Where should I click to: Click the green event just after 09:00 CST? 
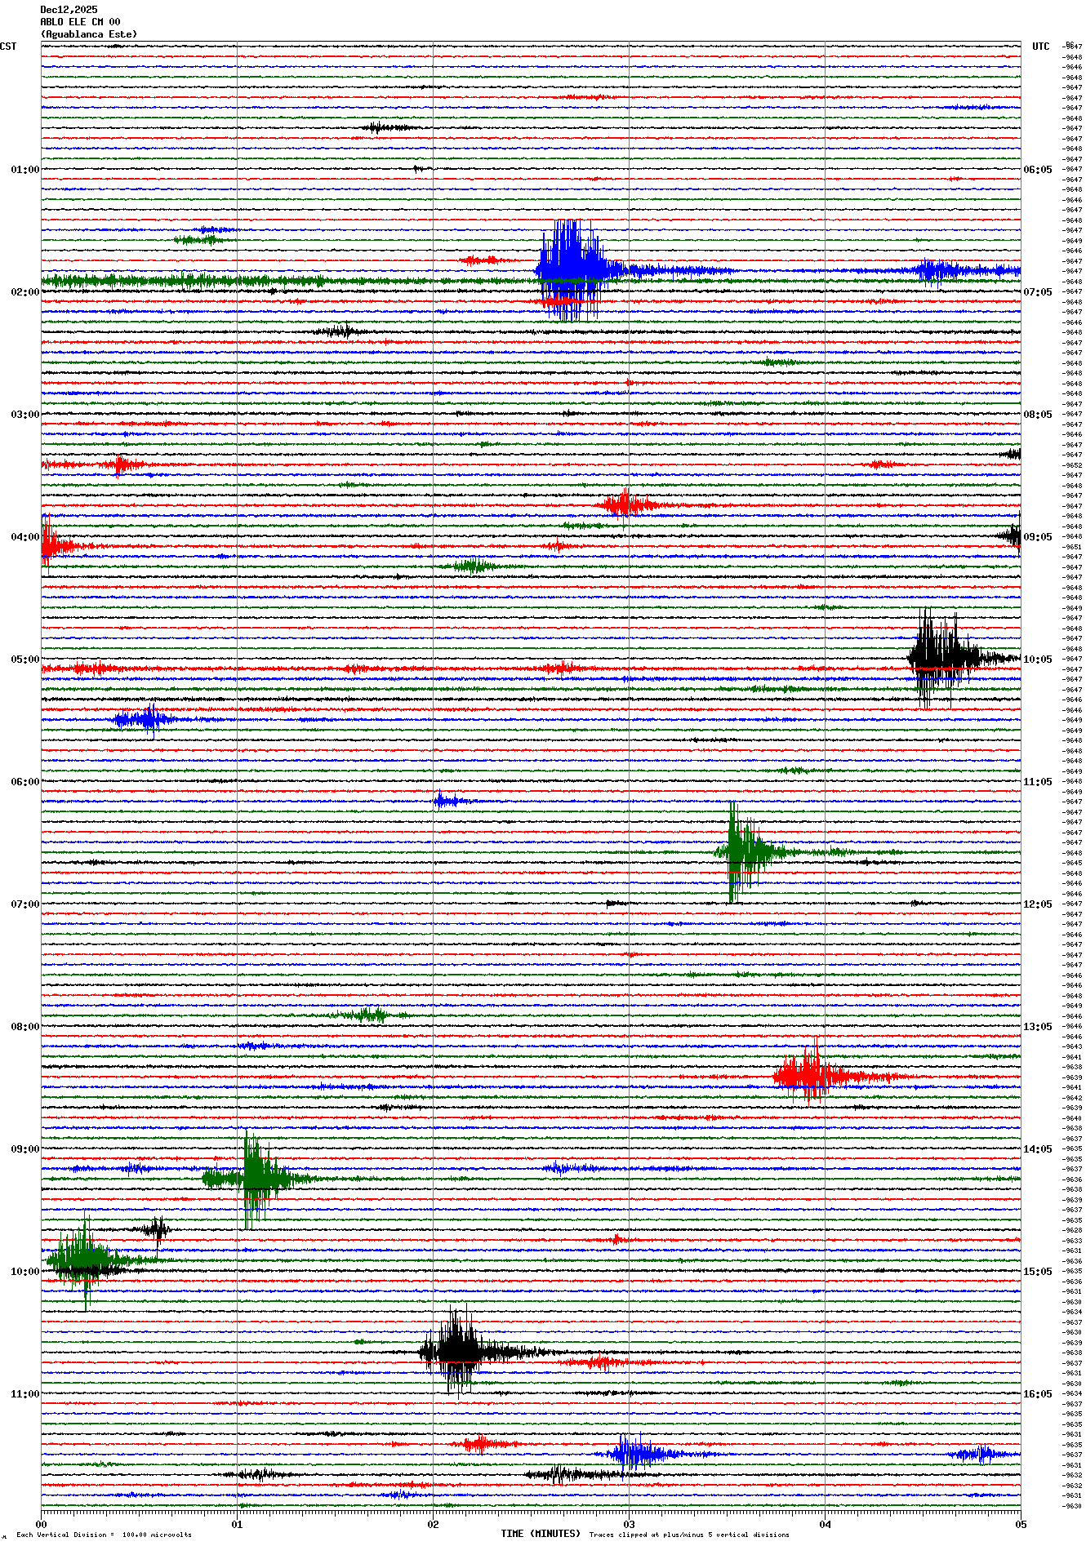255,1178
